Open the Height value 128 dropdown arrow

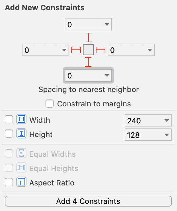[167, 135]
